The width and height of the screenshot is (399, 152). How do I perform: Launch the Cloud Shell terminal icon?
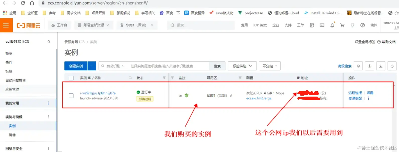pyautogui.click(x=322, y=25)
